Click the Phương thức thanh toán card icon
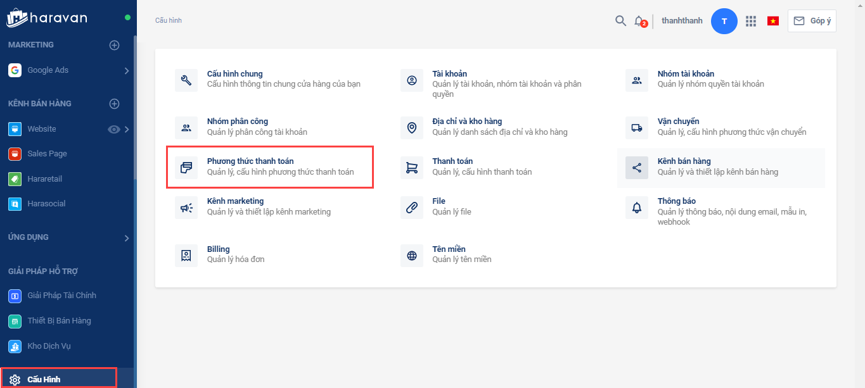This screenshot has width=865, height=388. [186, 168]
